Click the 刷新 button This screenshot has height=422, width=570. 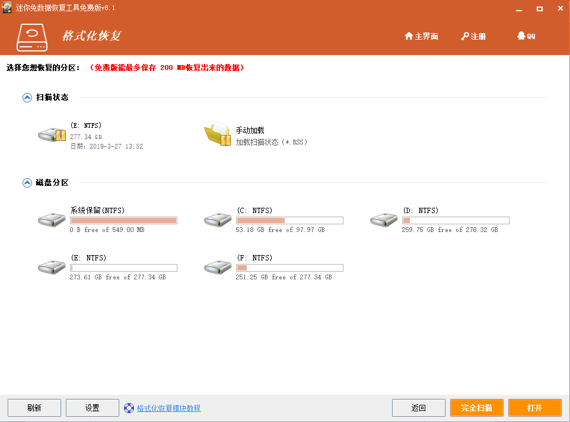(x=34, y=408)
